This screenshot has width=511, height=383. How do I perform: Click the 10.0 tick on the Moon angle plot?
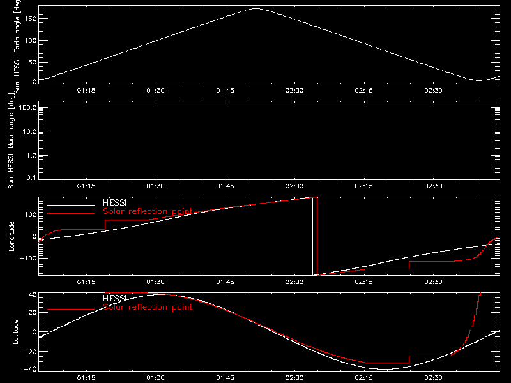(29, 131)
